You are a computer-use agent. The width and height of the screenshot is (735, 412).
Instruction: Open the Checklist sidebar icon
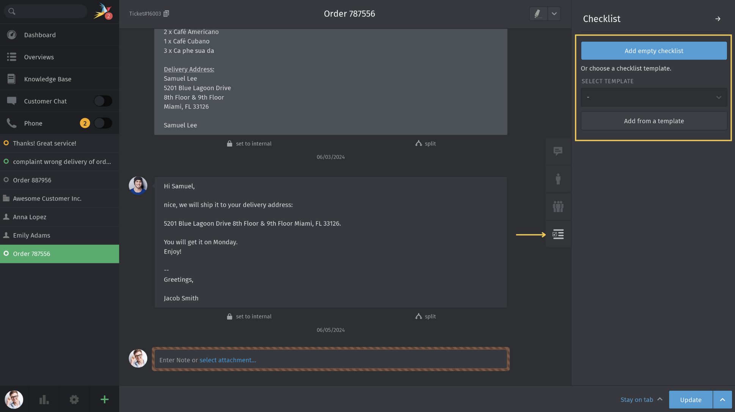point(558,234)
